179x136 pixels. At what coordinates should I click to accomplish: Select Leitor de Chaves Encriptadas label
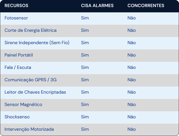35,92
